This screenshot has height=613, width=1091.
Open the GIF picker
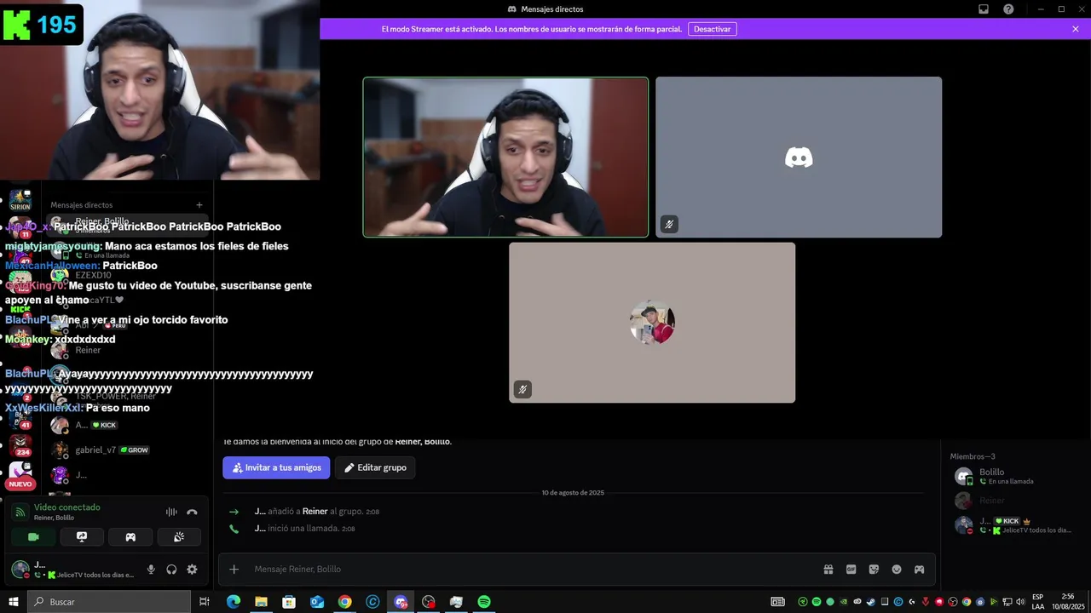point(851,569)
